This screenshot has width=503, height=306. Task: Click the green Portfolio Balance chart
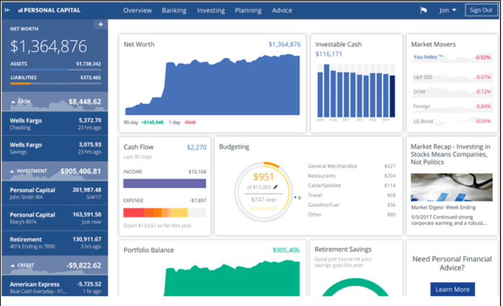coord(232,278)
